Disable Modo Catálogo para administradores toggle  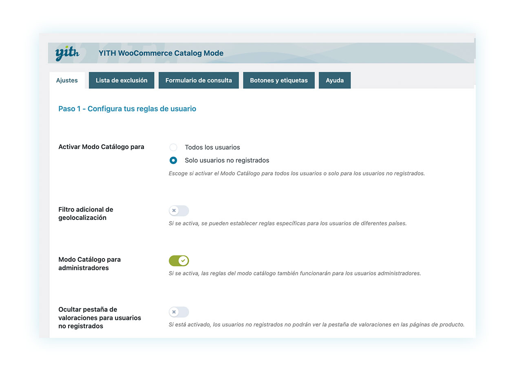click(x=179, y=261)
